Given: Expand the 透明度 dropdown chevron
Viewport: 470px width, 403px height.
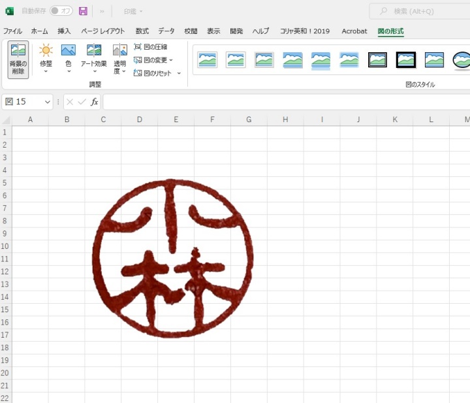Looking at the screenshot, I should point(124,71).
